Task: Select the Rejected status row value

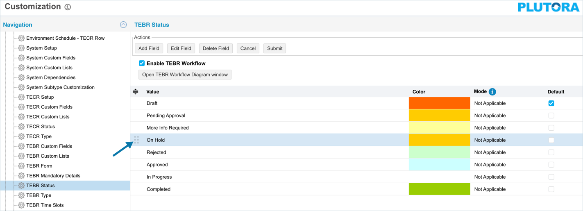Action: [157, 152]
